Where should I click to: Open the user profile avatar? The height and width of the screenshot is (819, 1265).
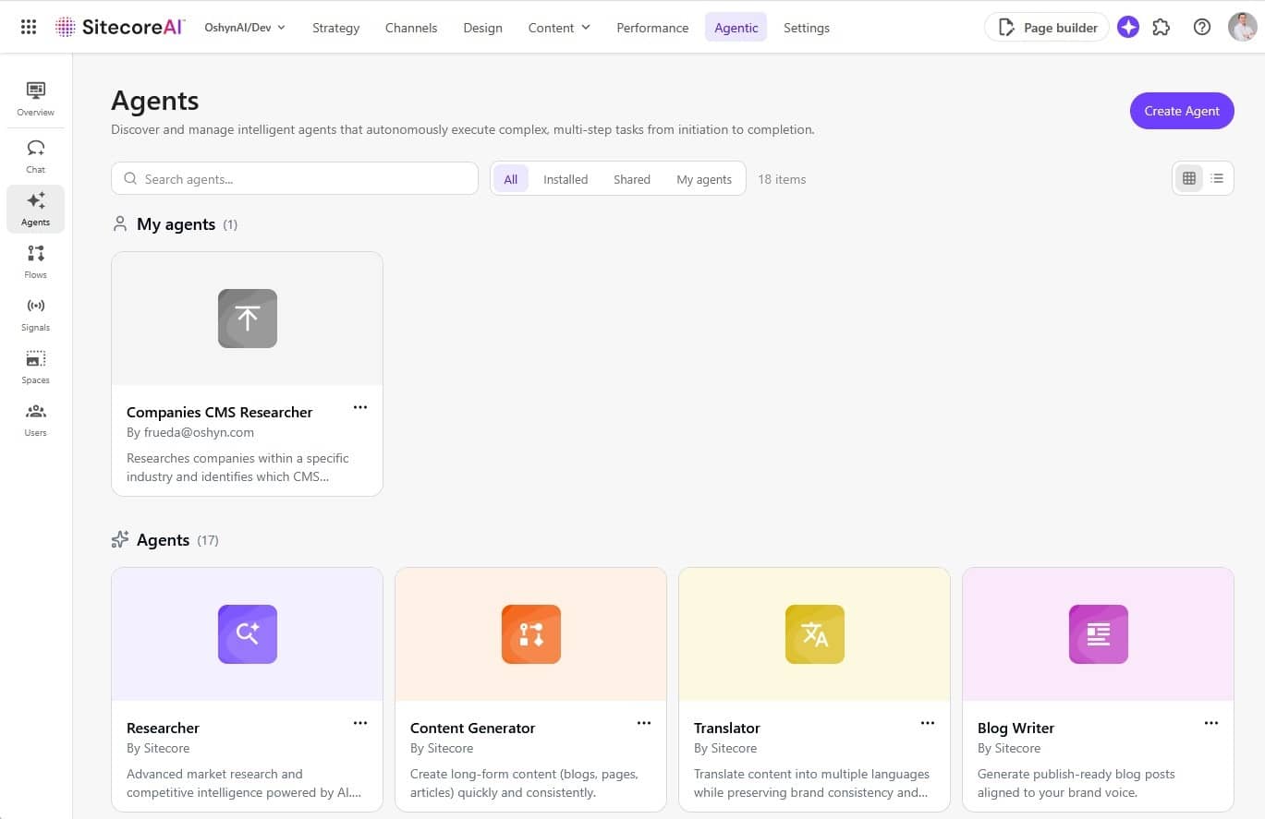click(1242, 27)
